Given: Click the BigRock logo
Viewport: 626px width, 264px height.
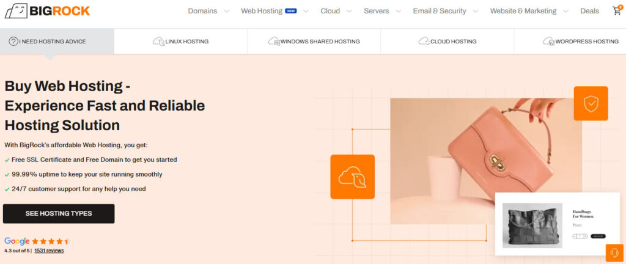Looking at the screenshot, I should (47, 11).
